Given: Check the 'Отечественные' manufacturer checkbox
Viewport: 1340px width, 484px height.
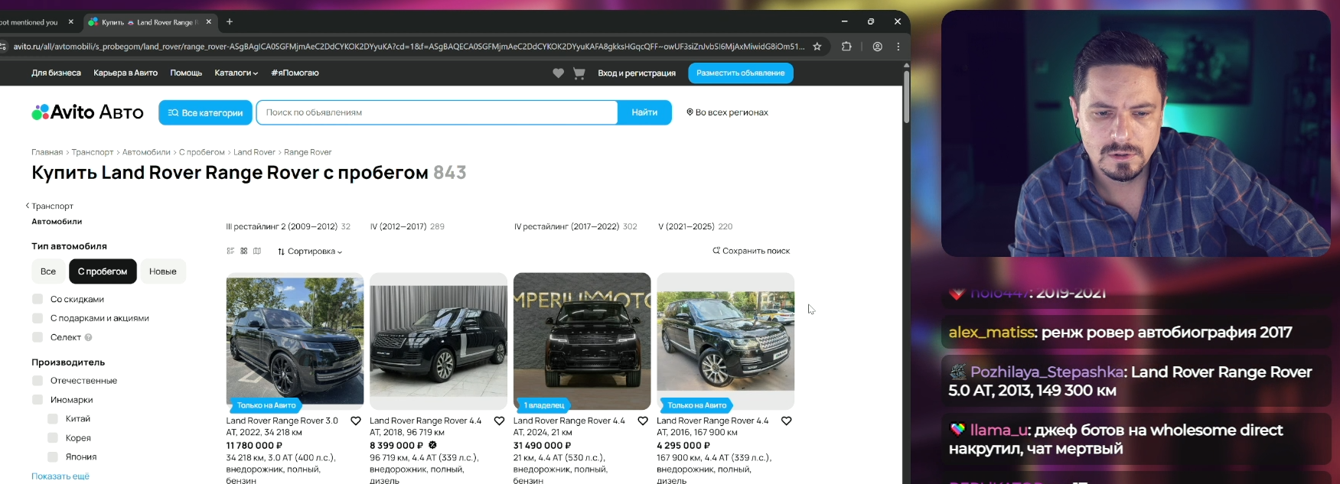Looking at the screenshot, I should click(37, 381).
